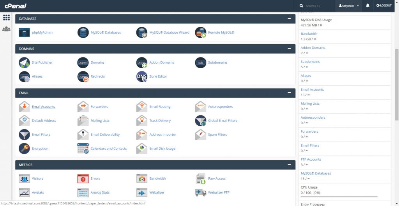The image size is (399, 206).
Task: Click the Addon Domains statistics link
Action: (313, 48)
